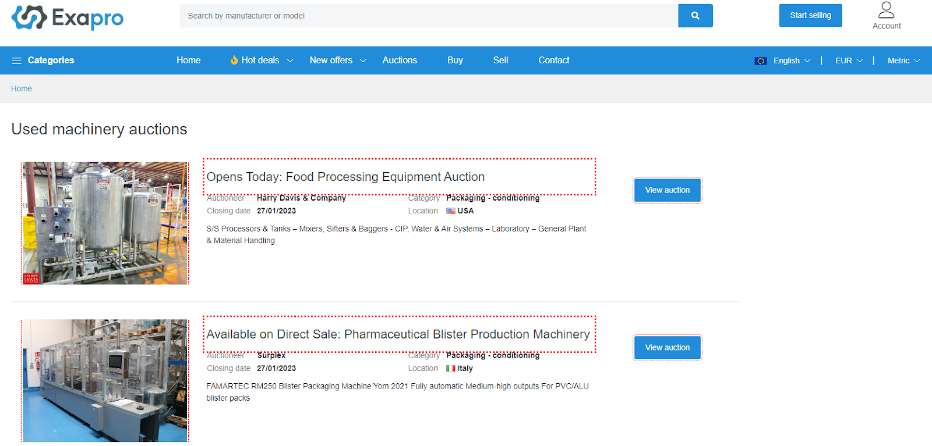932x446 pixels.
Task: Click the S/S Processors & Tanks description
Action: tap(396, 235)
